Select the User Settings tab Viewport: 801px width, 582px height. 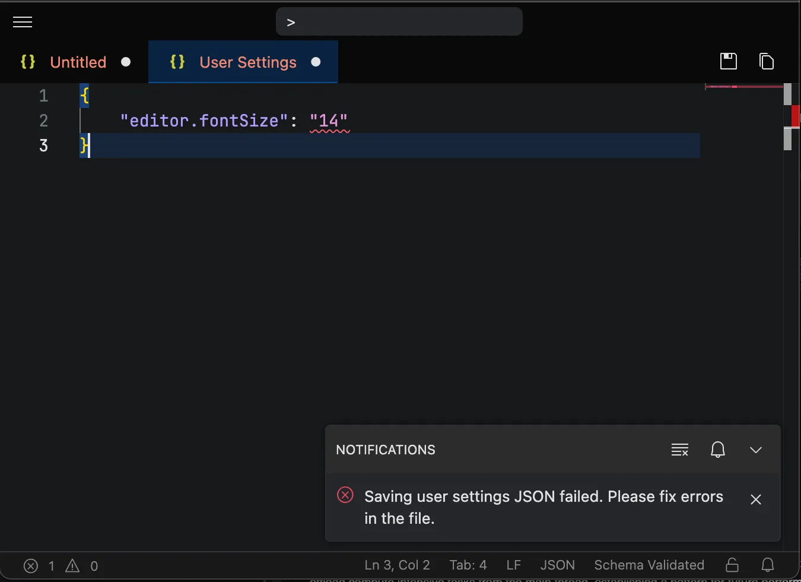pos(247,62)
